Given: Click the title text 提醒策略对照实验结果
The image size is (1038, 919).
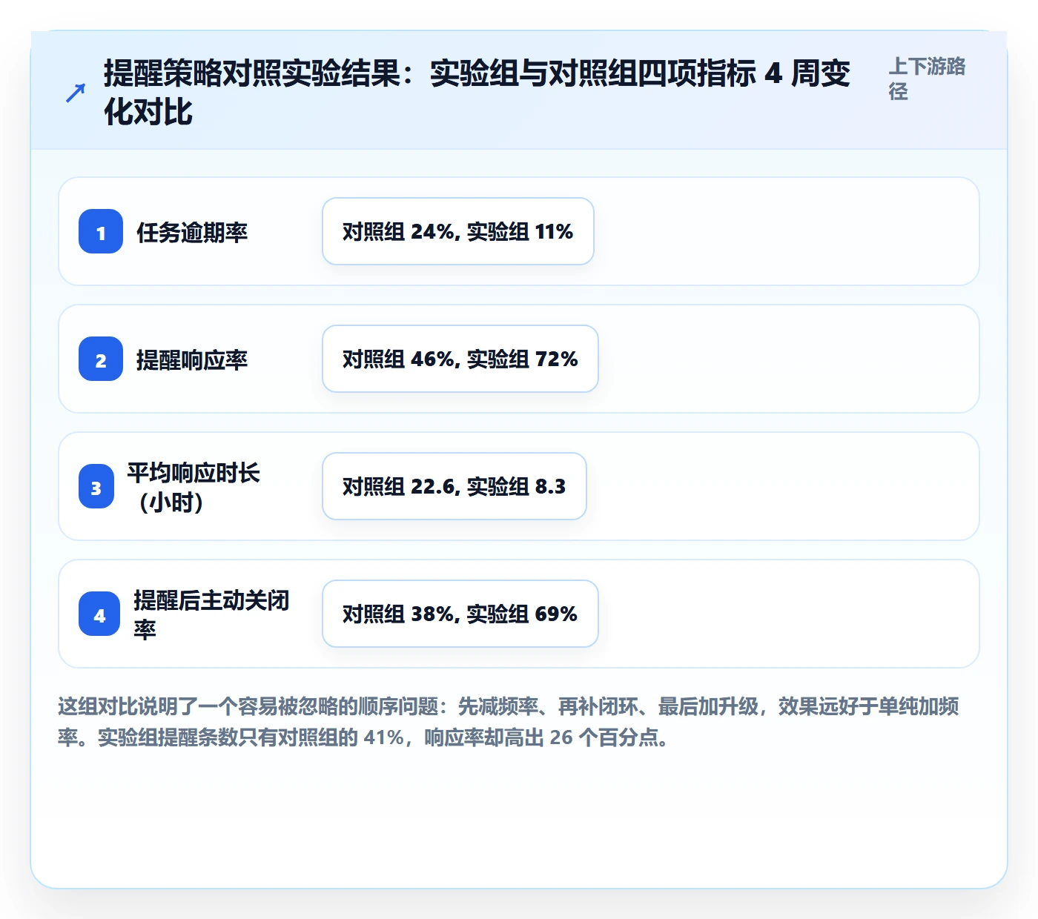Looking at the screenshot, I should [x=252, y=73].
